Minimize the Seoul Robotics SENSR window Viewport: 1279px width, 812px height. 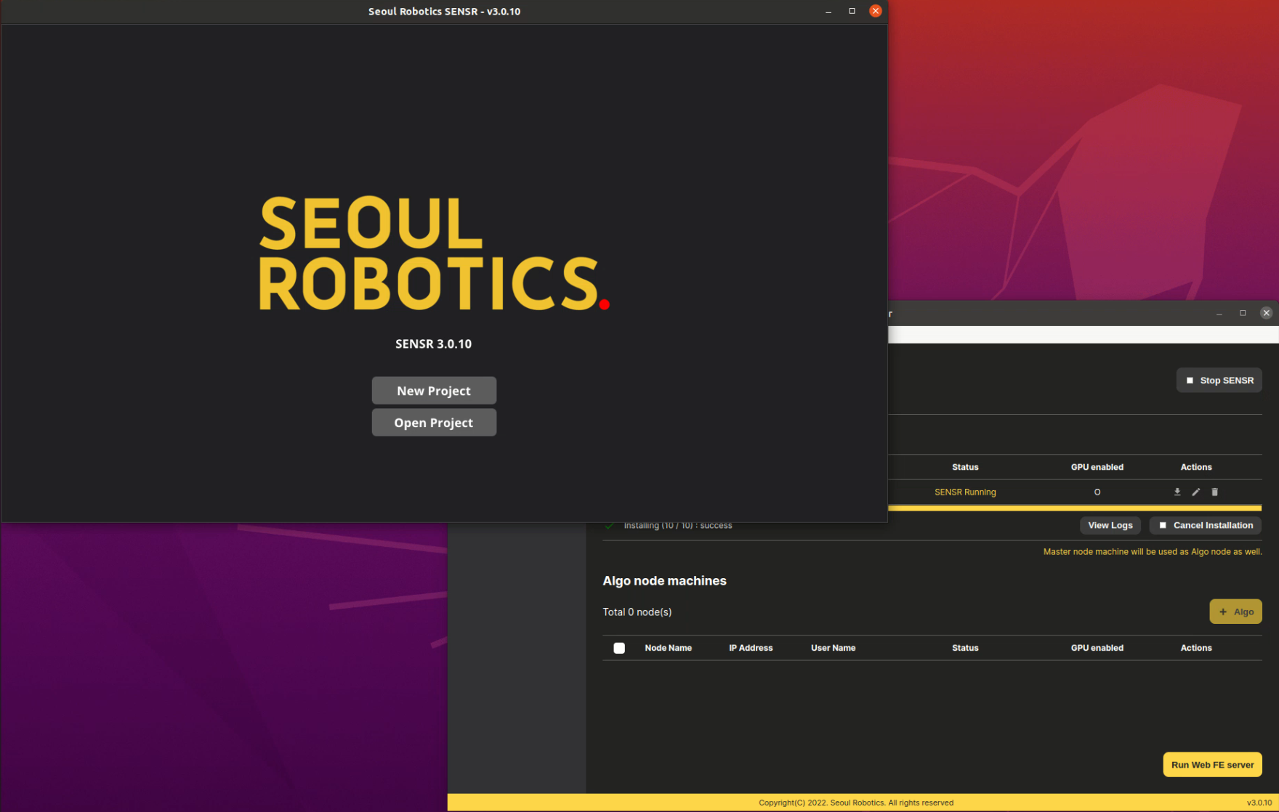828,11
